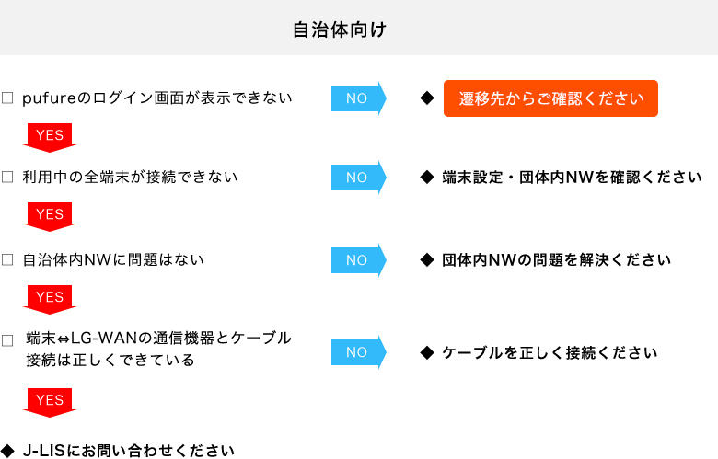Click the NO arrow beside ケーブル接続 row

point(359,352)
